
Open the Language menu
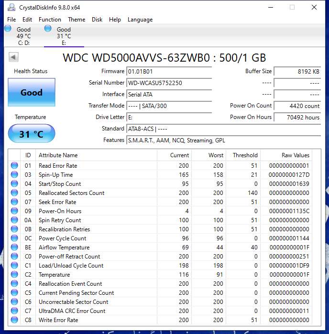(x=140, y=20)
